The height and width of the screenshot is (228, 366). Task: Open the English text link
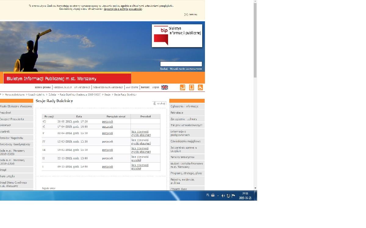pyautogui.click(x=156, y=87)
